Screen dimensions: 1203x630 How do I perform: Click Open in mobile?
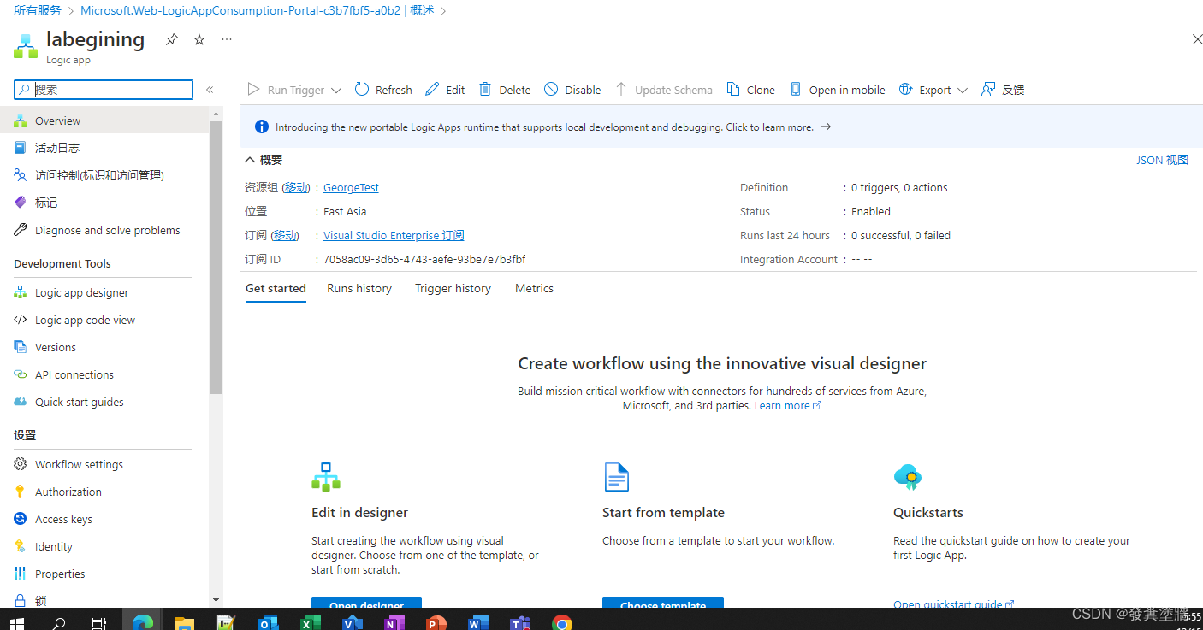tap(838, 90)
